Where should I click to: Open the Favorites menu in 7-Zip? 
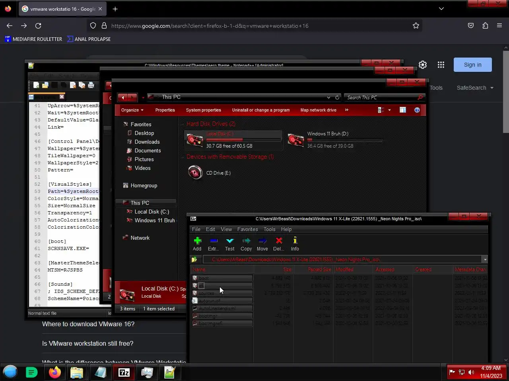247,229
